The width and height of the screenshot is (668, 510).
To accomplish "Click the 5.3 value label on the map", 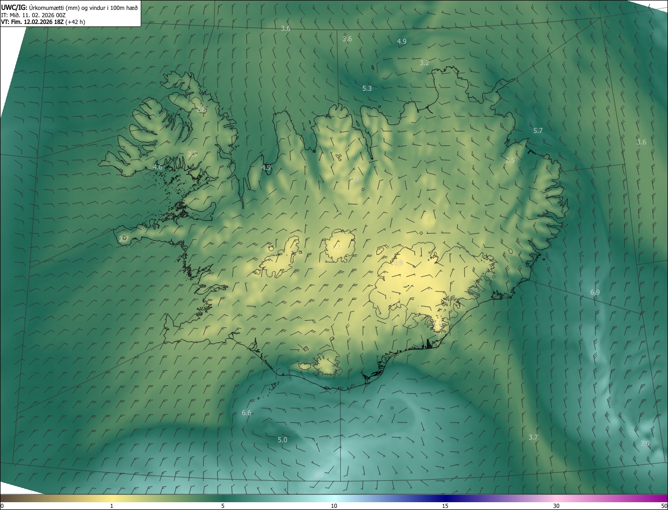I will pyautogui.click(x=367, y=89).
